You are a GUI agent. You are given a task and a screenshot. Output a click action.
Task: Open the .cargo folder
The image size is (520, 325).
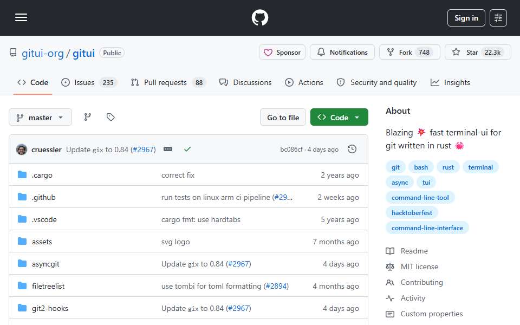click(x=42, y=175)
